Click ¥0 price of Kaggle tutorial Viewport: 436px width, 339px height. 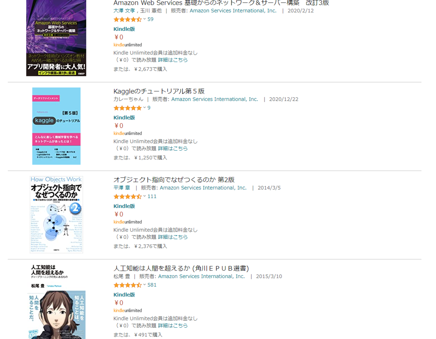click(119, 126)
